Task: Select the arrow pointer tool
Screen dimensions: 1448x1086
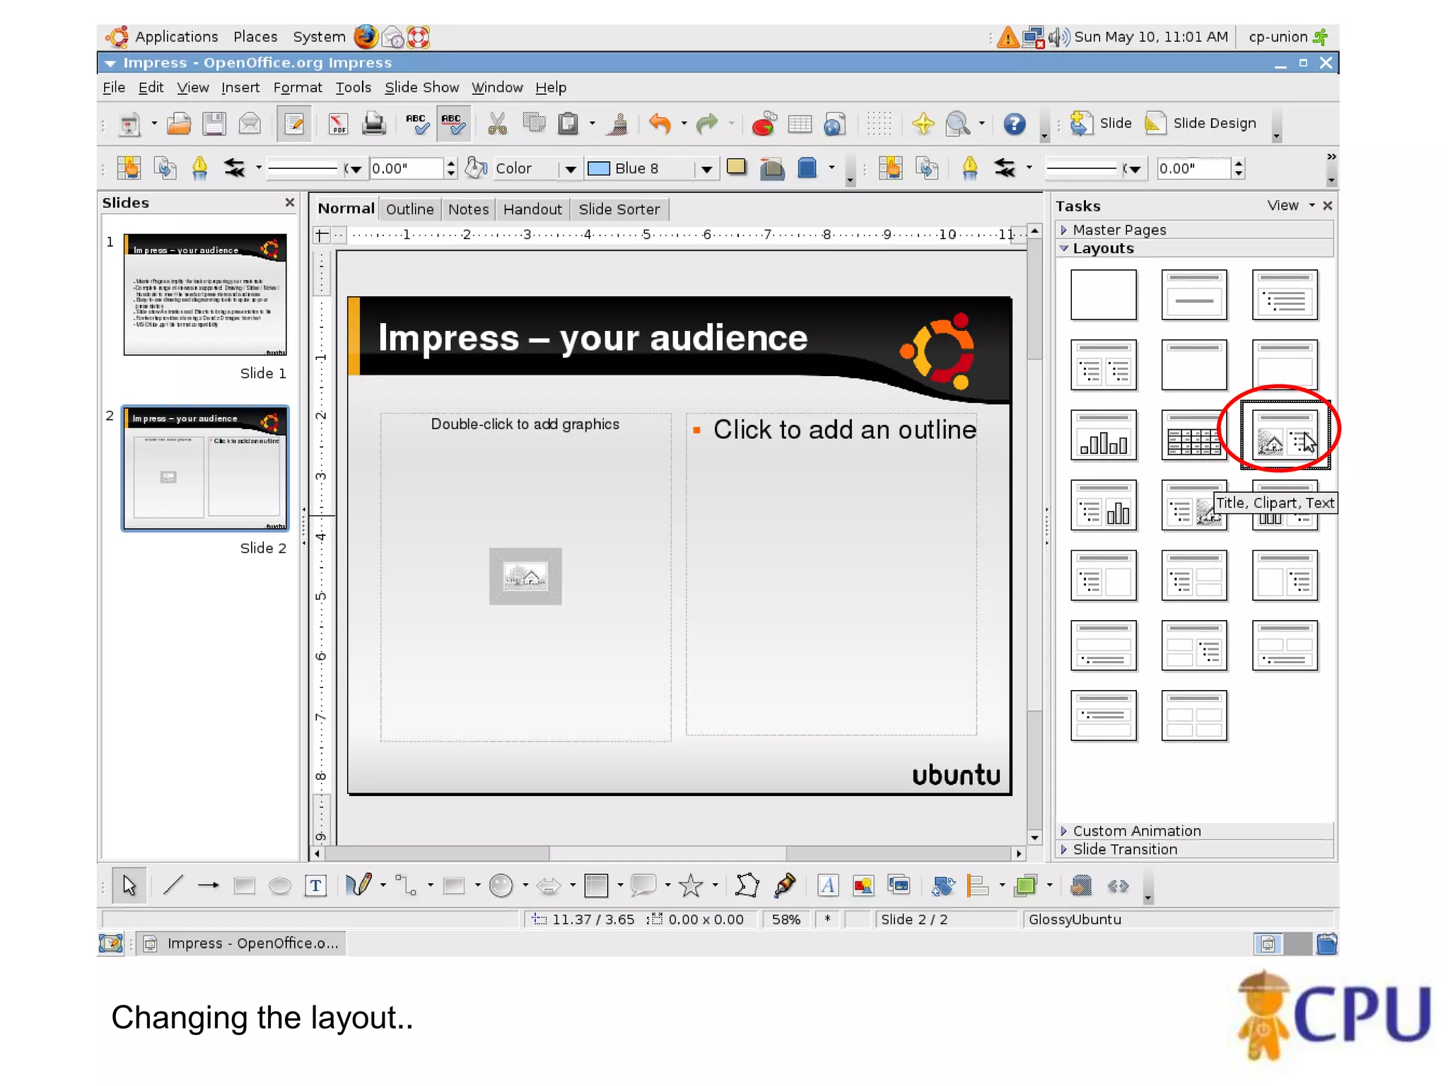Action: [x=129, y=885]
